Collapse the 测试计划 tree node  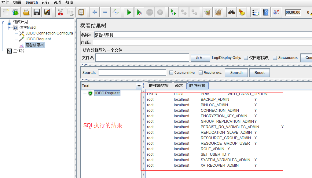coord(3,22)
